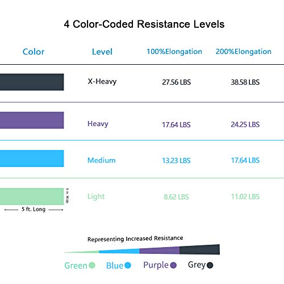Select the 27.56 LBS value
This screenshot has height=284, width=284.
click(177, 82)
